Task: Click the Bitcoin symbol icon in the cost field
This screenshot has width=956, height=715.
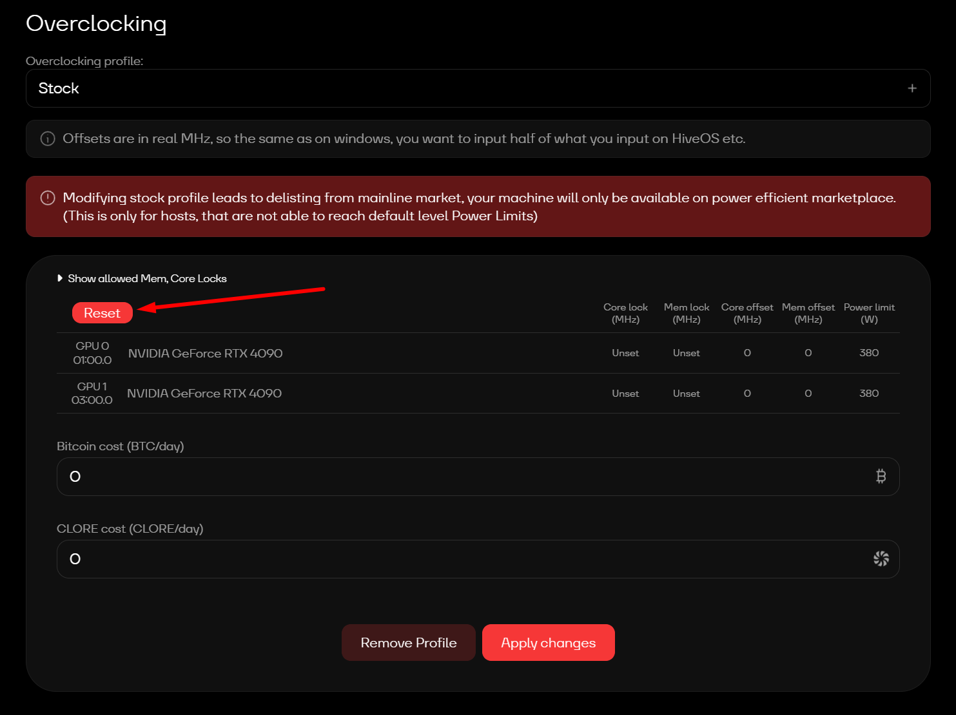Action: [881, 477]
